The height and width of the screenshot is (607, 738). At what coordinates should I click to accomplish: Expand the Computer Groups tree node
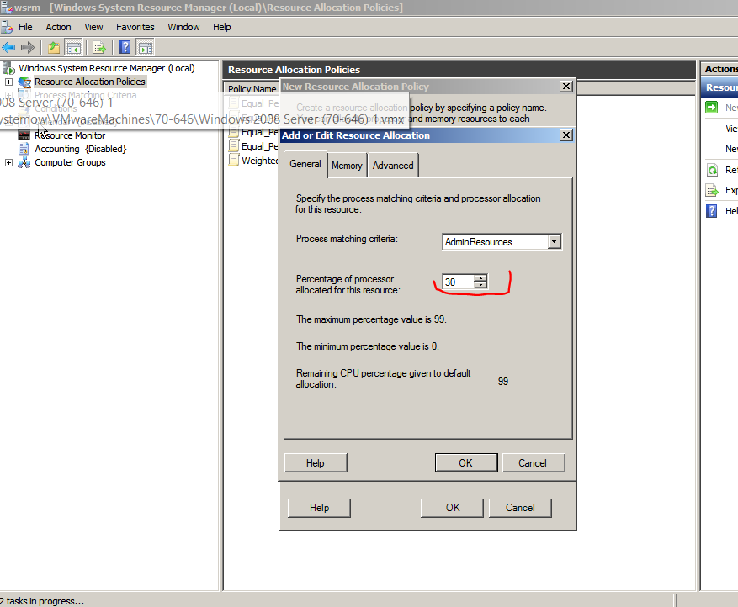pyautogui.click(x=8, y=163)
